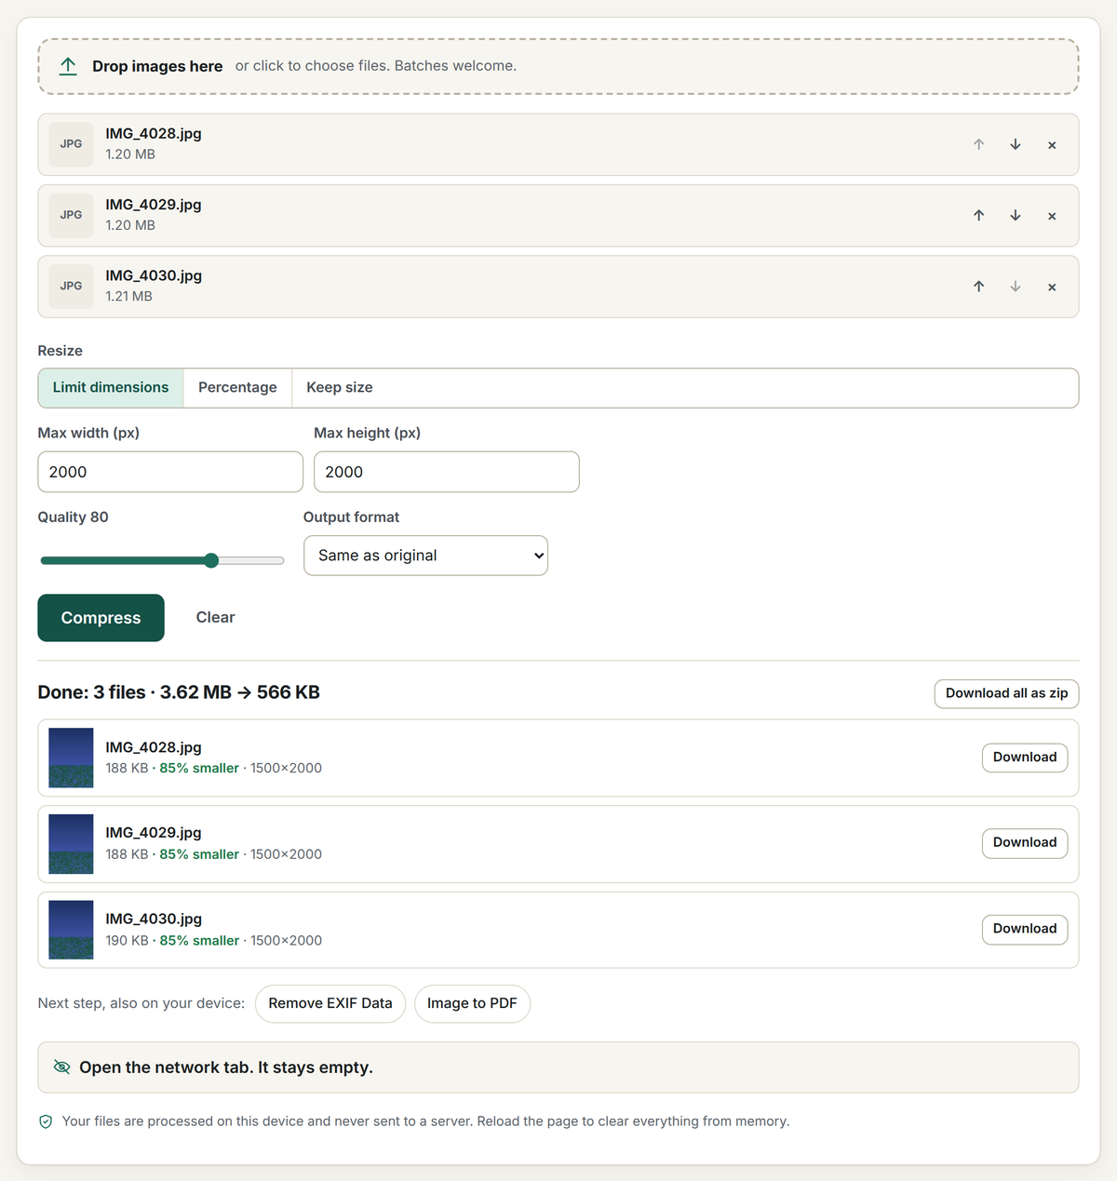Move IMG_4029.jpg down in the list

[x=1016, y=215]
